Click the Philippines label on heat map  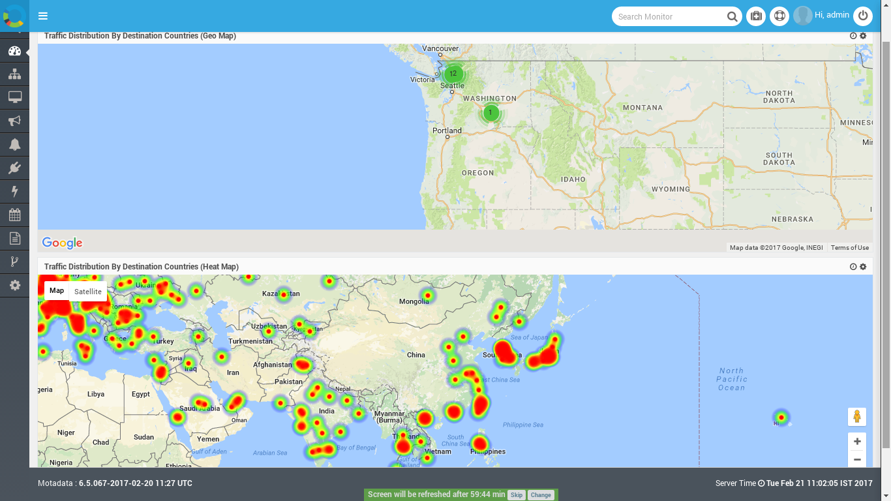(488, 451)
